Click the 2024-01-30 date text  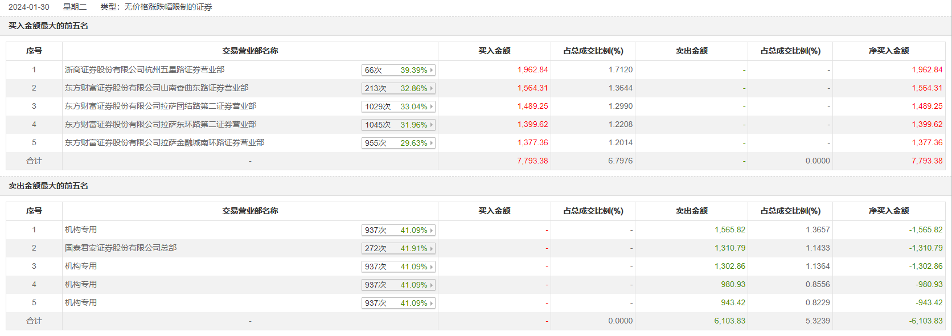click(x=29, y=7)
